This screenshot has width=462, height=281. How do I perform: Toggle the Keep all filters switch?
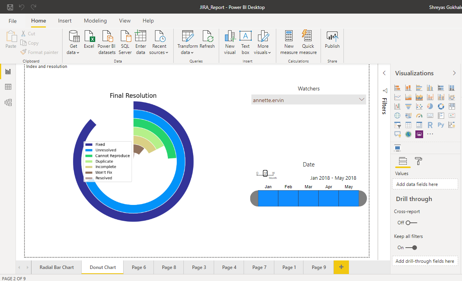pos(411,248)
